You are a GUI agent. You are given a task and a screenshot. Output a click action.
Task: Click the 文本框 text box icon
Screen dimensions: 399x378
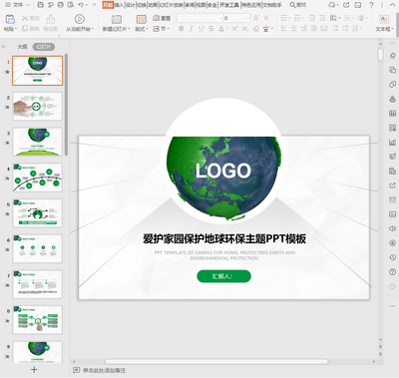384,19
